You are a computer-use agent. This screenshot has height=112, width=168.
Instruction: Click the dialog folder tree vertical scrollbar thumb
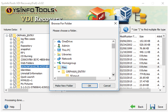pos(113,46)
